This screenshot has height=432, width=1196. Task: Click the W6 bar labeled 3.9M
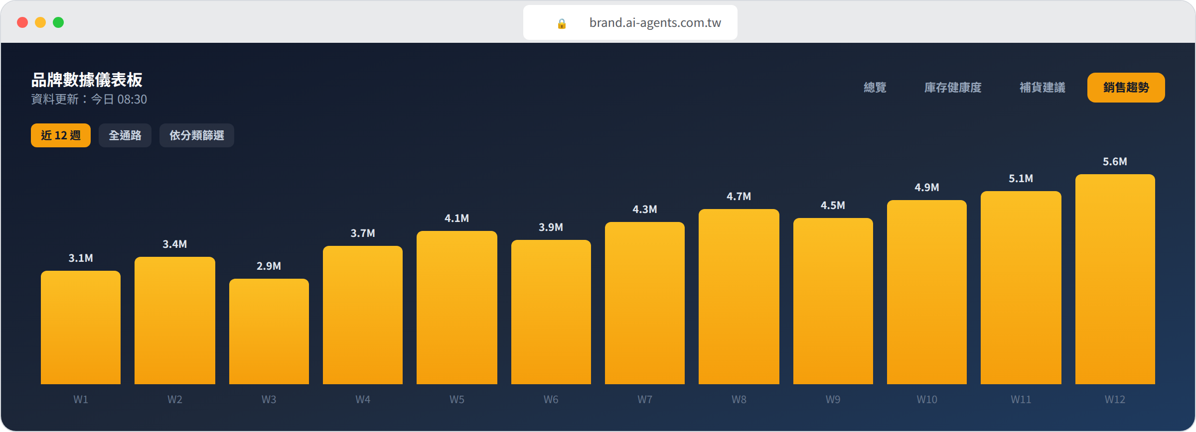551,312
